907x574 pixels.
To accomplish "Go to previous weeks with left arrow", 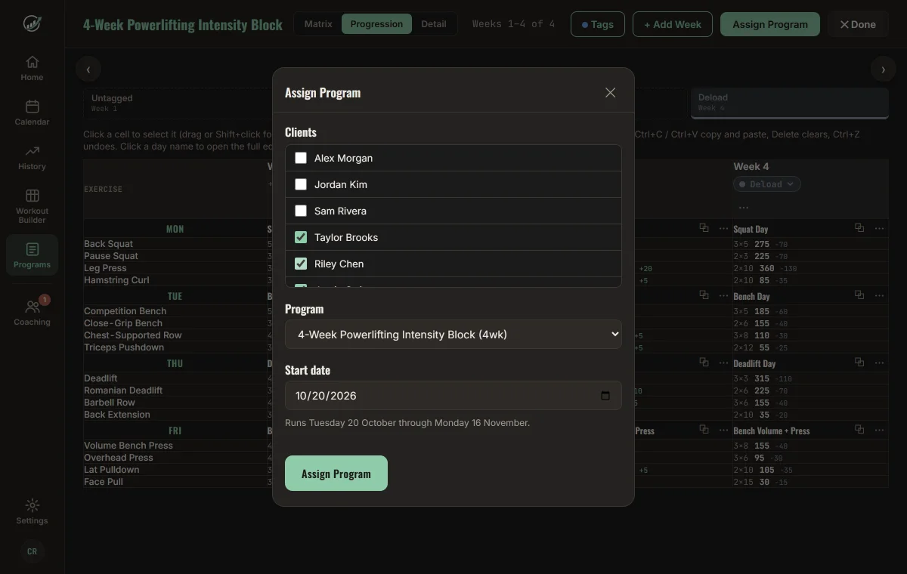I will (x=88, y=69).
